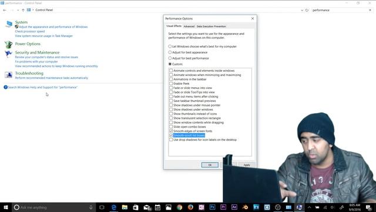This screenshot has width=376, height=212.
Task: Select the Custom radio option
Action: 170,64
